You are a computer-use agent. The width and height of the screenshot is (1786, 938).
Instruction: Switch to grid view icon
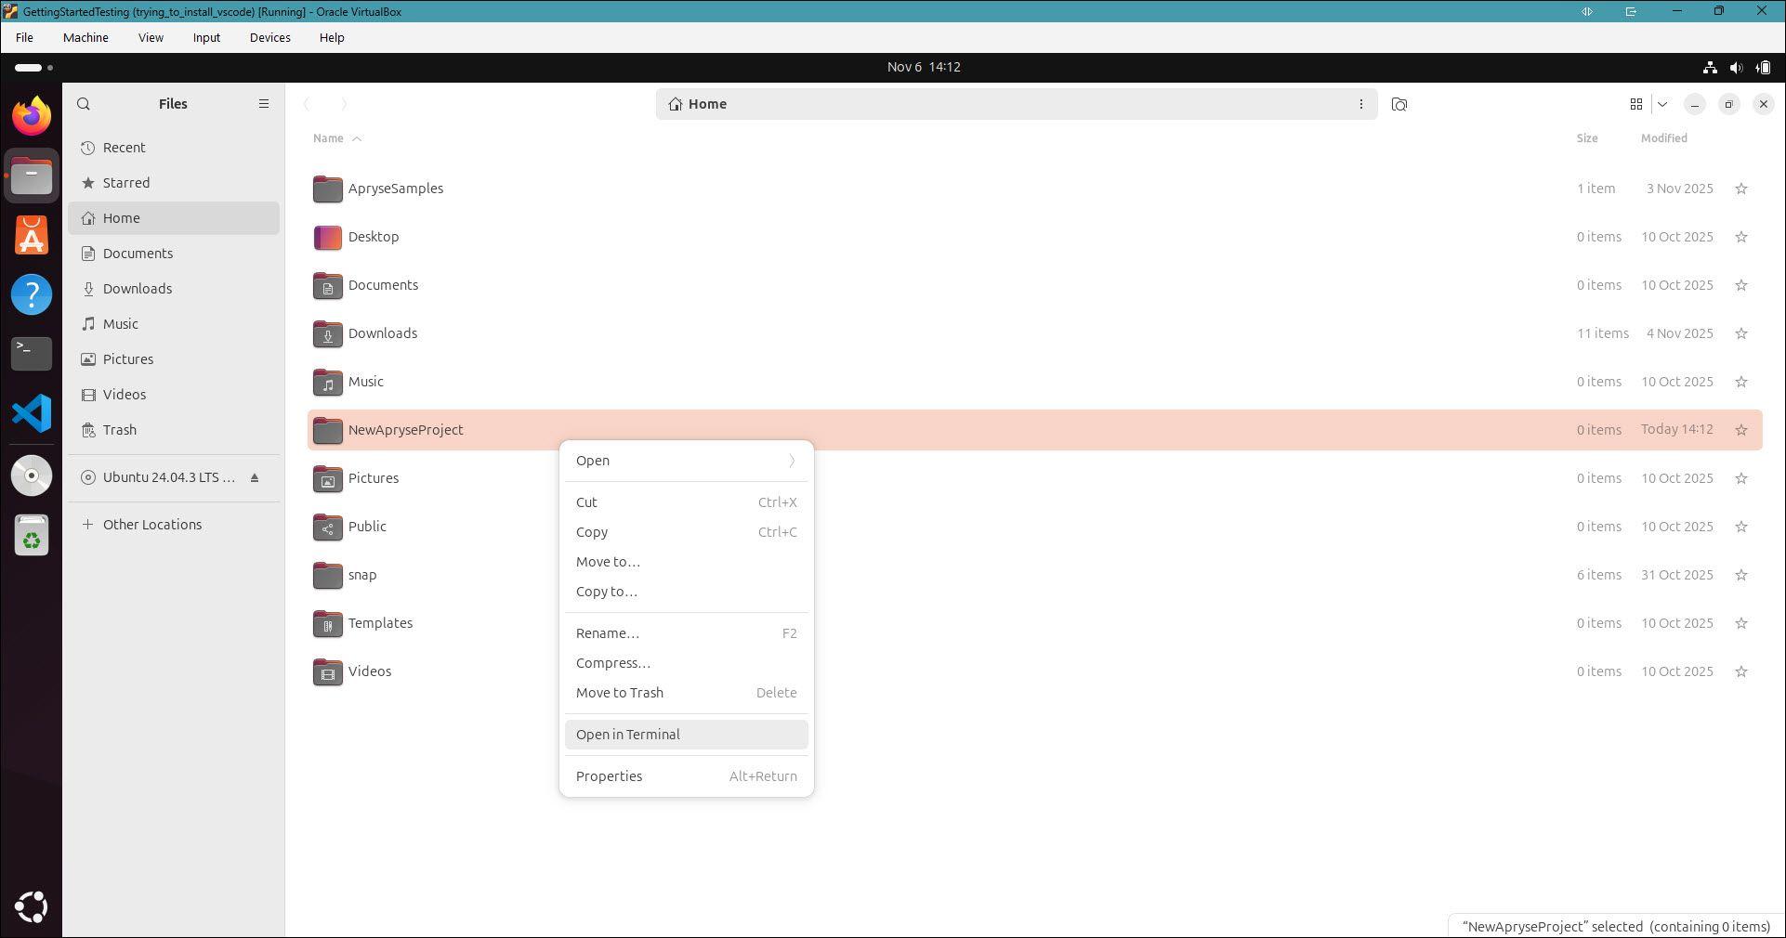pyautogui.click(x=1635, y=104)
